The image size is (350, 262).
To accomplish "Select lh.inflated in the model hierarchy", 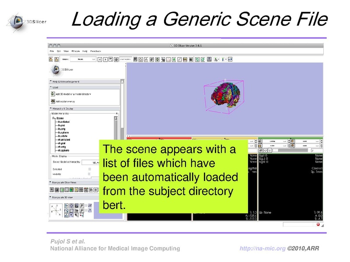I will click(x=63, y=122).
